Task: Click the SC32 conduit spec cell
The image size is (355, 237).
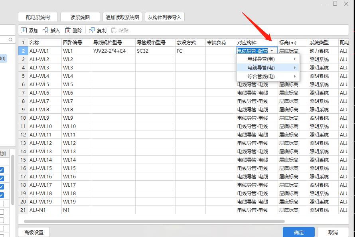Action: pos(155,51)
